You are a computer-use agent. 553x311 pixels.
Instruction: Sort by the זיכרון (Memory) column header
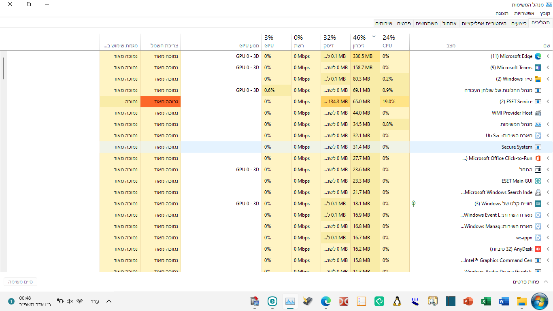click(x=365, y=42)
